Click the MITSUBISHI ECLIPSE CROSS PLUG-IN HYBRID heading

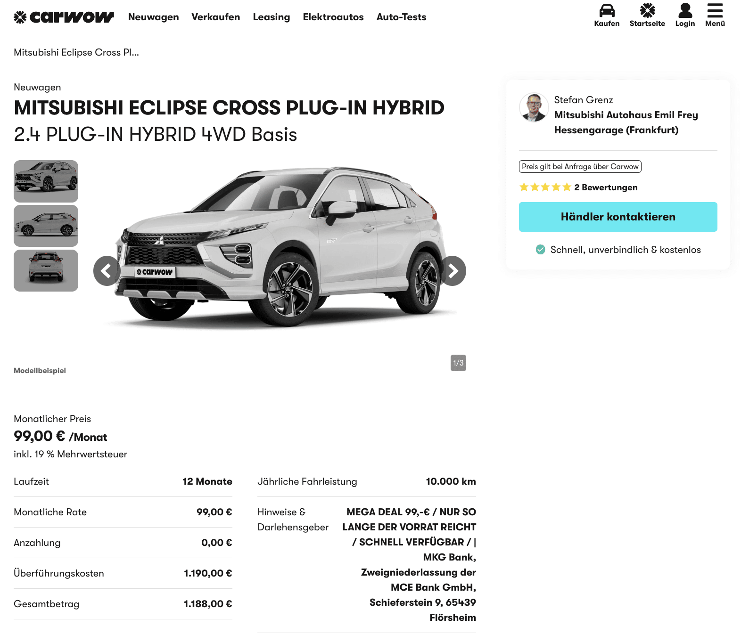(229, 108)
